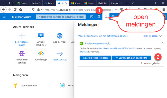
Task: Open Functie-app lightning icon
Action: point(41,54)
